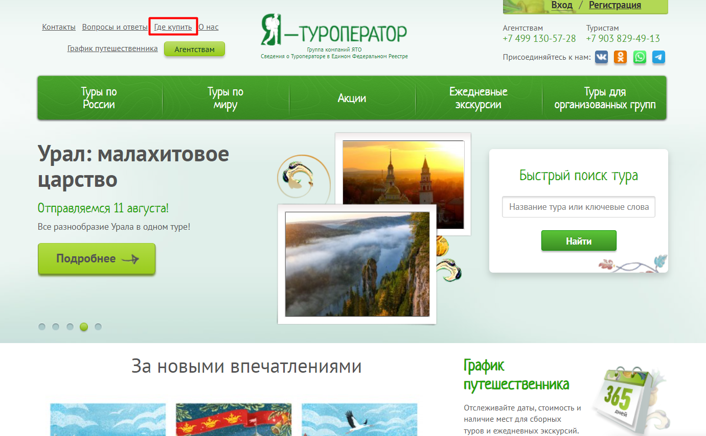The image size is (706, 436).
Task: Click the Я-Туроператор logo
Action: pos(334,30)
